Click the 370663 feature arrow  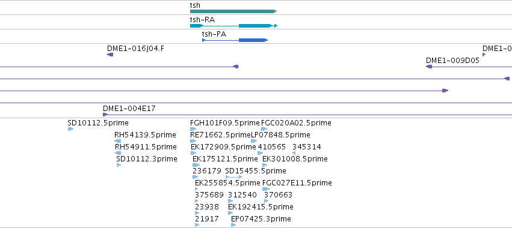[x=266, y=201]
